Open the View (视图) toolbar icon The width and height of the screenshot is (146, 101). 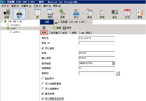point(50,14)
